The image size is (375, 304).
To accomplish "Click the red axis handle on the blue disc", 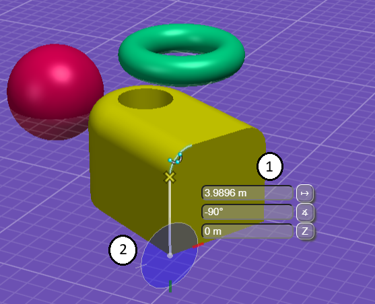I will click(x=198, y=245).
